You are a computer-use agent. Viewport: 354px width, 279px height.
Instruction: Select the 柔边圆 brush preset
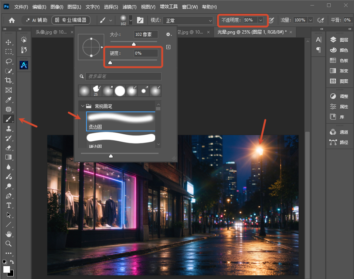(121, 121)
